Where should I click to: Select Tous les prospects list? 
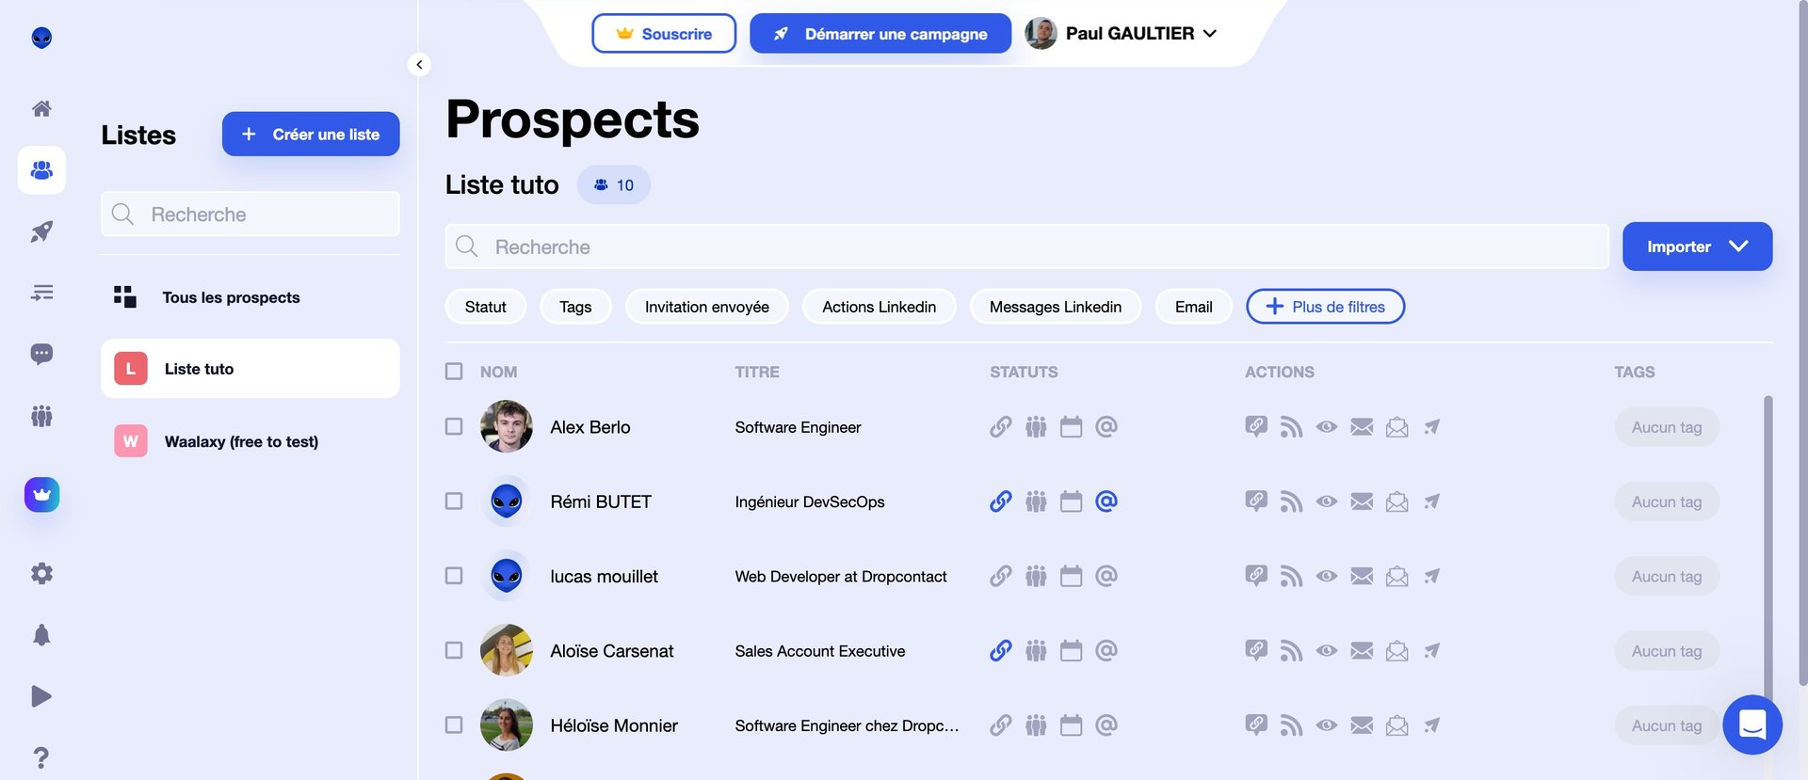pos(231,297)
